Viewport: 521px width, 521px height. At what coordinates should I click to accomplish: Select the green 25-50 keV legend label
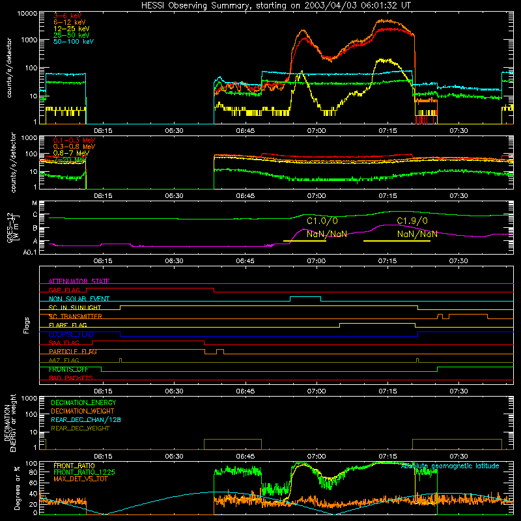click(x=71, y=35)
